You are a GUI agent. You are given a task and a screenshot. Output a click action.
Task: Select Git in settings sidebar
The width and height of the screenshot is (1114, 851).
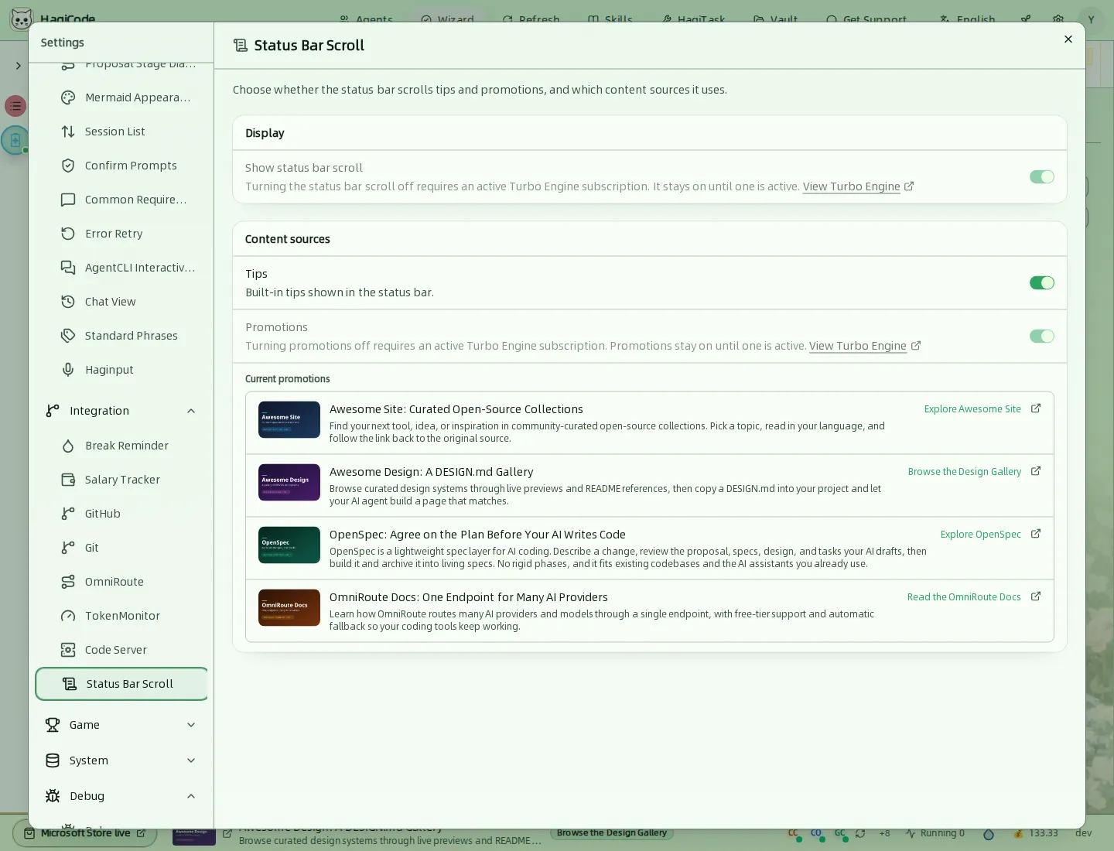click(x=121, y=548)
